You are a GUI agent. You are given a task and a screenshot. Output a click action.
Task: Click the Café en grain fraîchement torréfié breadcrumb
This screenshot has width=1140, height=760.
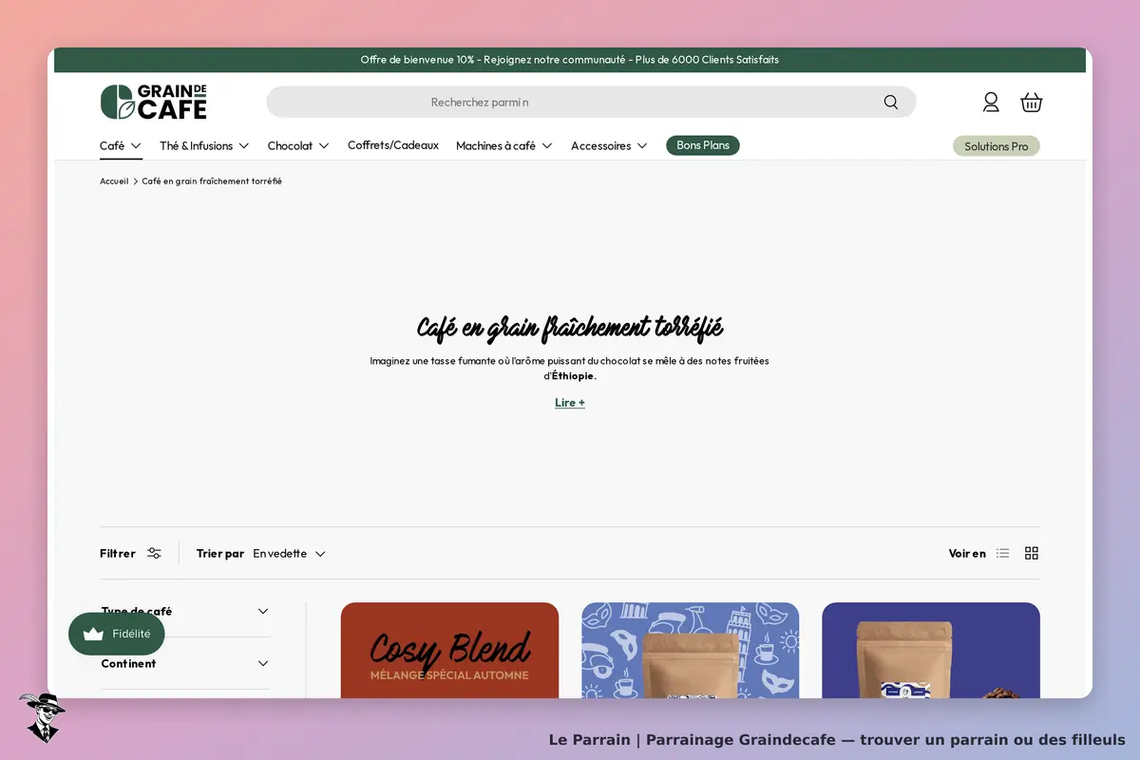click(212, 180)
